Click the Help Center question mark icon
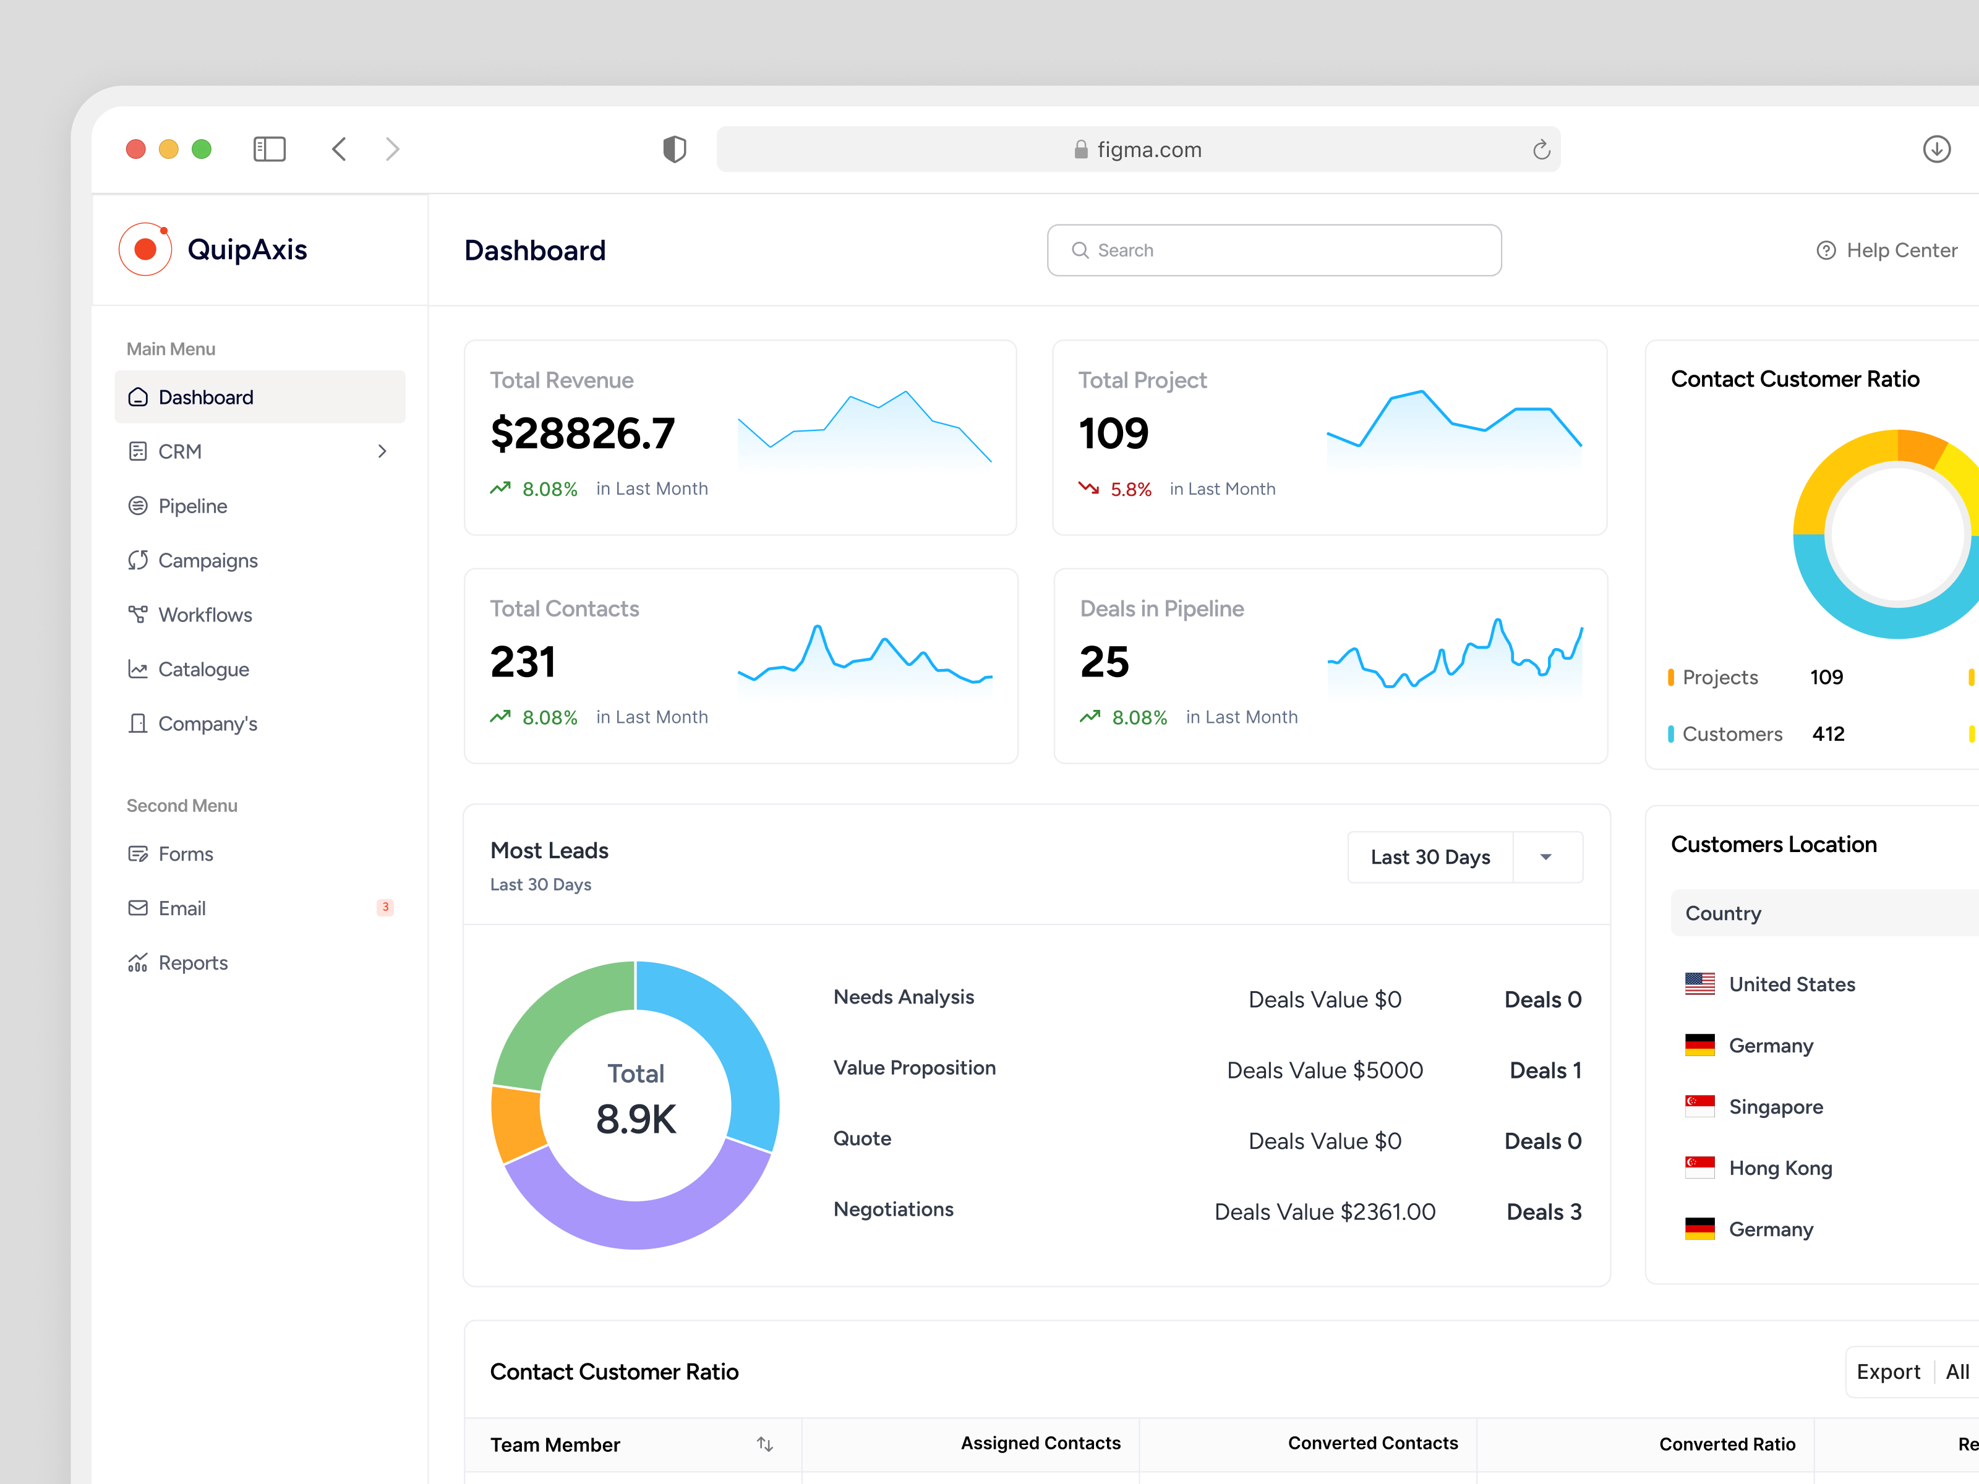This screenshot has height=1484, width=1979. 1826,250
